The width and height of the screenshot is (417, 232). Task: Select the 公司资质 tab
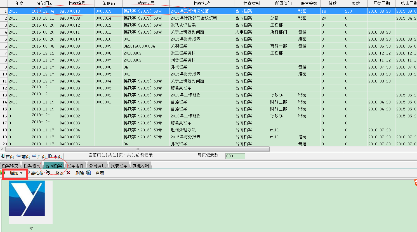[97, 166]
